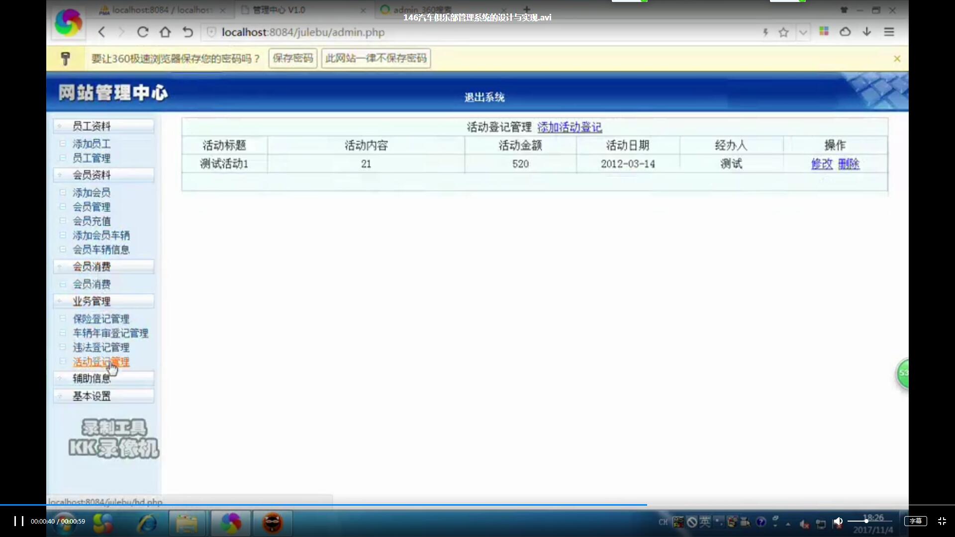Click the lightning speed mode icon

(x=765, y=32)
